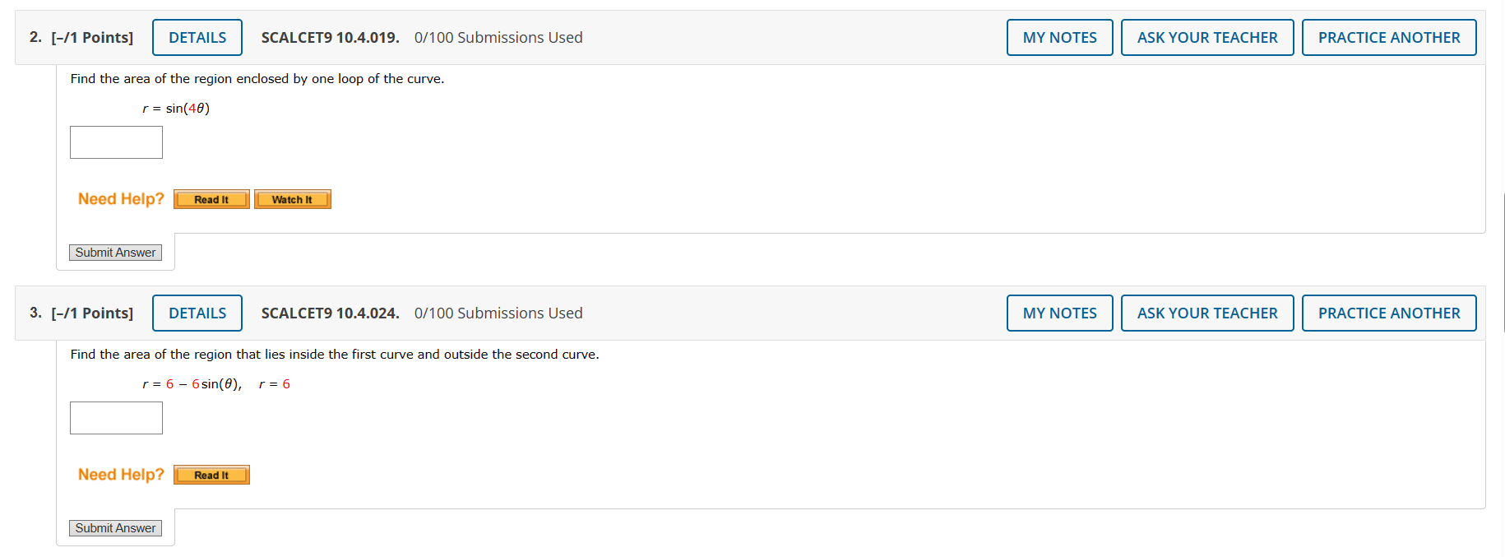Click the Need Help? label for problem 3
Viewport: 1505px width, 557px height.
point(120,474)
